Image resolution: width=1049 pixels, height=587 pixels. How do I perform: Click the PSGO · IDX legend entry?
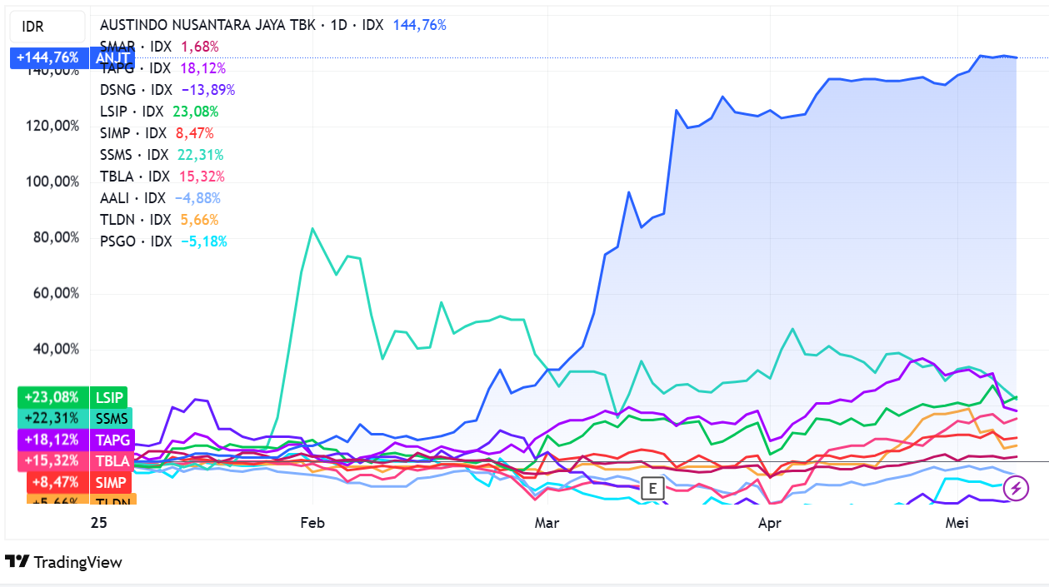(x=136, y=241)
